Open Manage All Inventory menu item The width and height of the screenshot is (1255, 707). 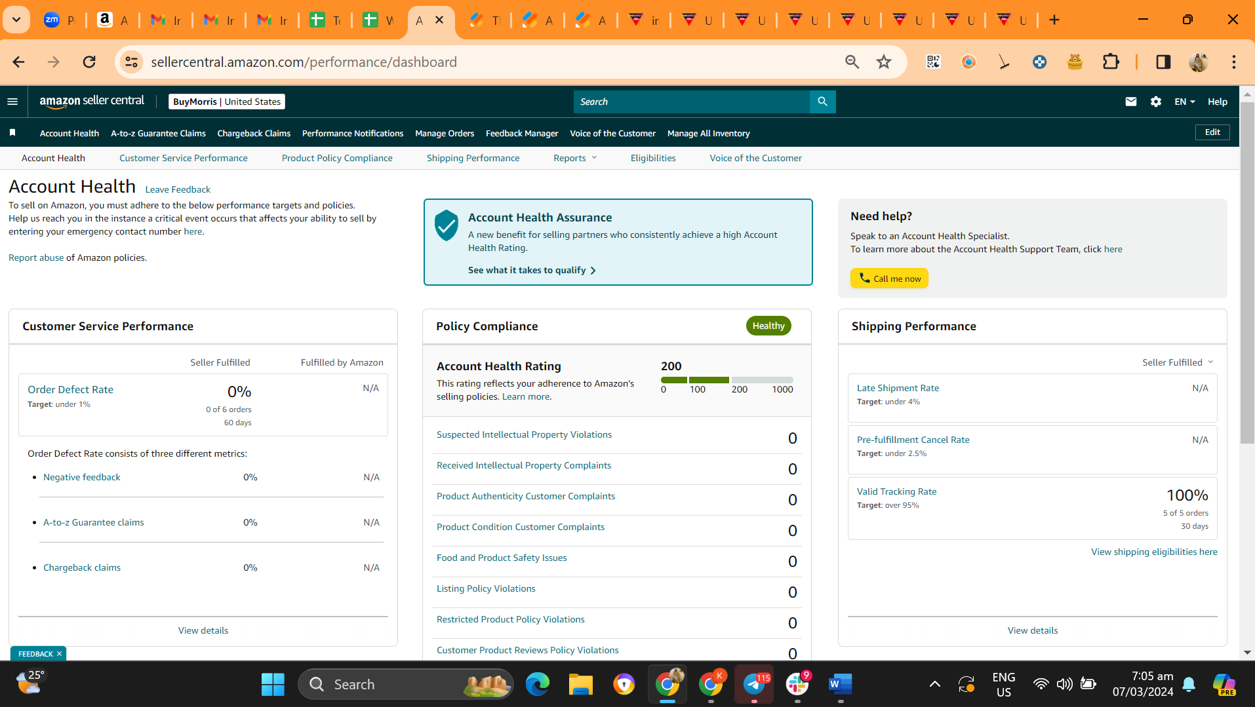click(x=709, y=133)
